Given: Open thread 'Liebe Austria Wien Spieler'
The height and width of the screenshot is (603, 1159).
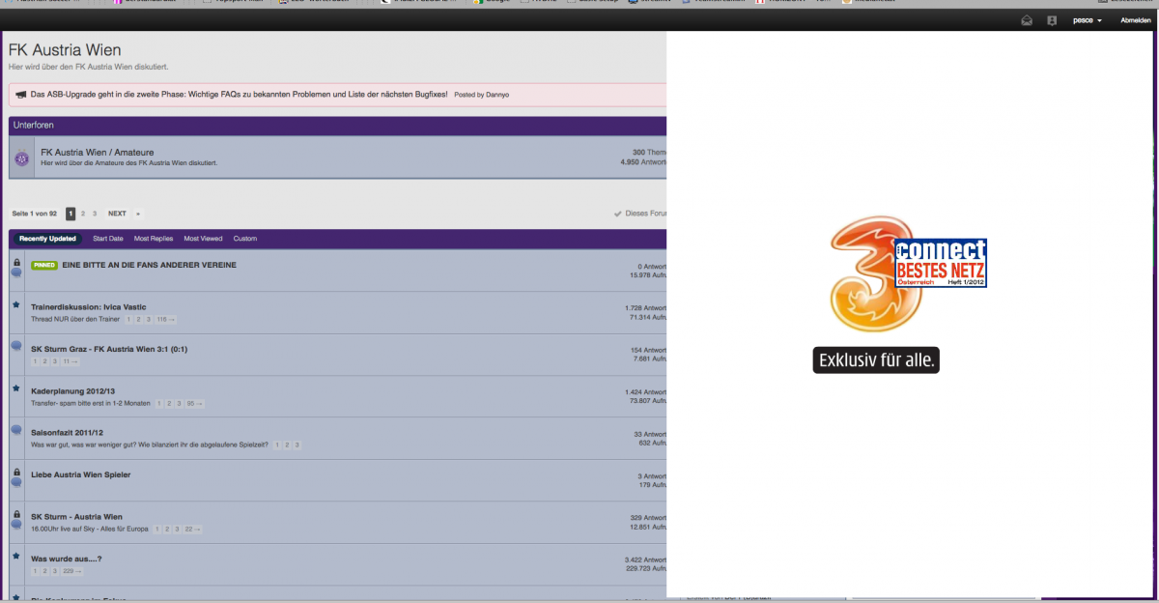Looking at the screenshot, I should click(81, 474).
